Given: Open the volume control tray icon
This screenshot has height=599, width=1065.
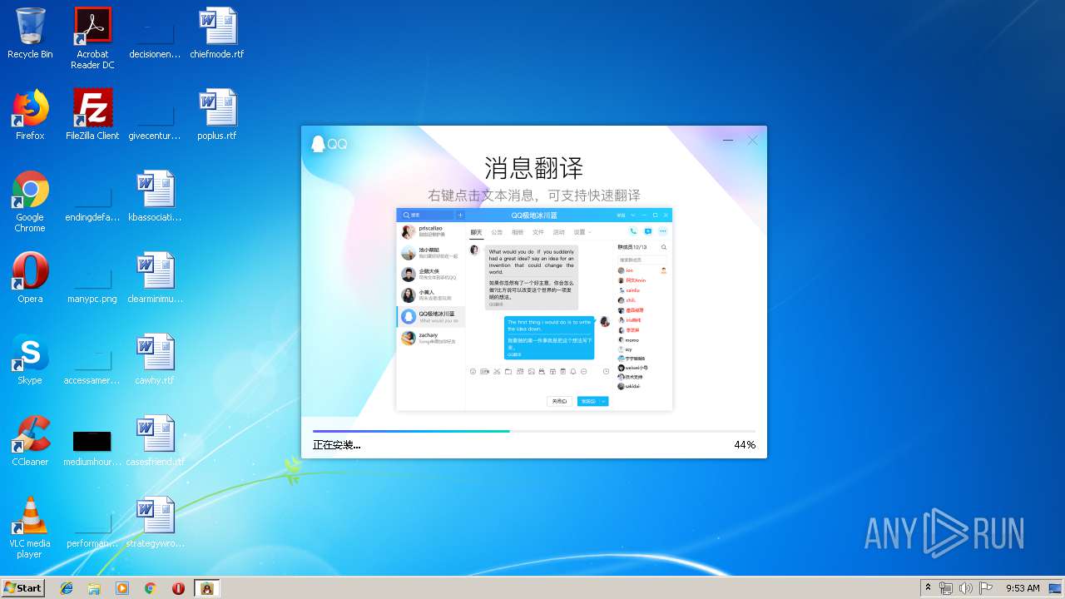Looking at the screenshot, I should coord(966,588).
